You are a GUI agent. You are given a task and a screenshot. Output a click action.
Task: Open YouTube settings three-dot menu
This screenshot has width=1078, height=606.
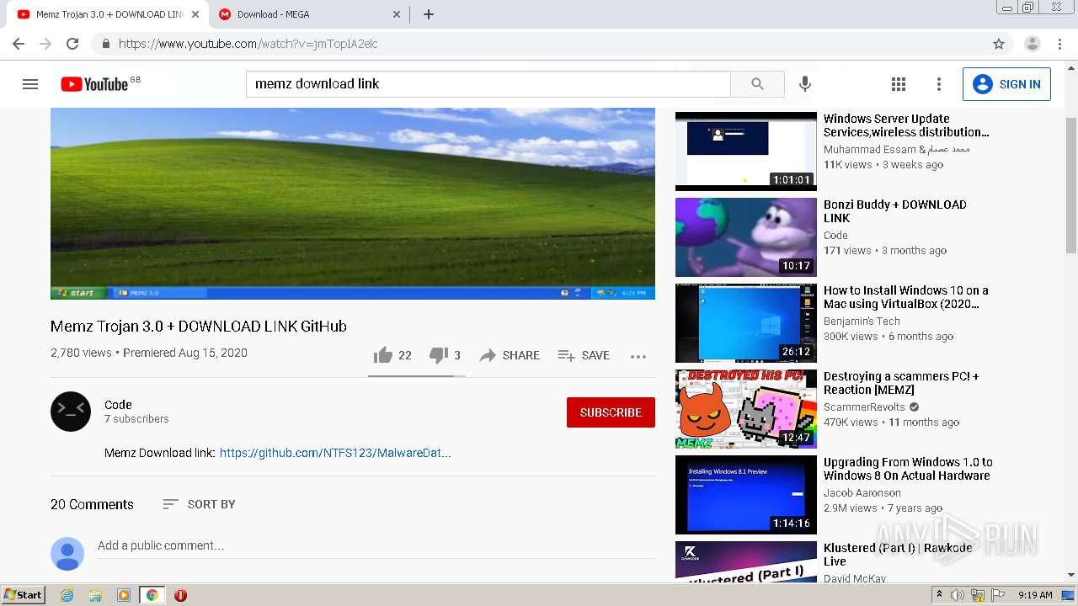939,84
